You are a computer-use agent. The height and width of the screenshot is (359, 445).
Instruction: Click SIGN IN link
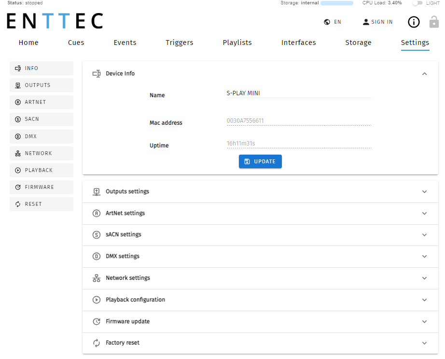pyautogui.click(x=382, y=22)
